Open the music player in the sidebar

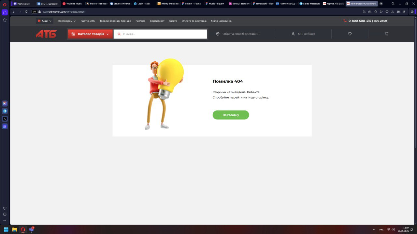coord(5,126)
